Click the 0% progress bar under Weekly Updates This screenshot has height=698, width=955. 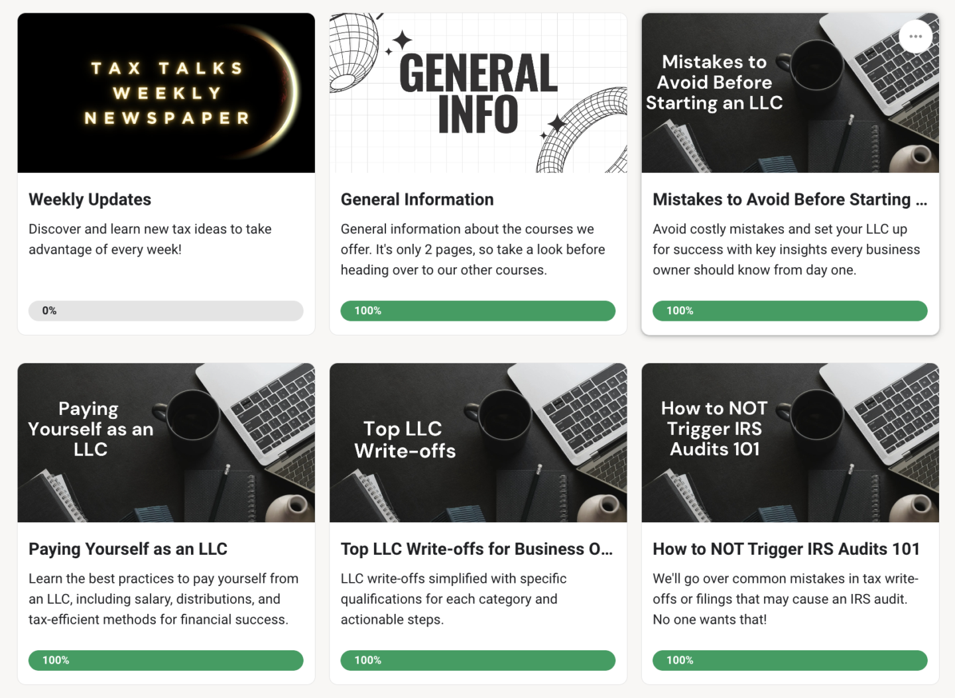pyautogui.click(x=166, y=311)
